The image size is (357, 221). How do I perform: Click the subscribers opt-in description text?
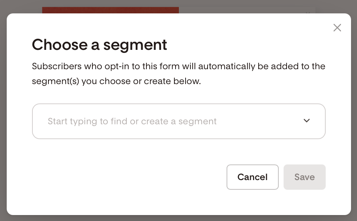[178, 74]
